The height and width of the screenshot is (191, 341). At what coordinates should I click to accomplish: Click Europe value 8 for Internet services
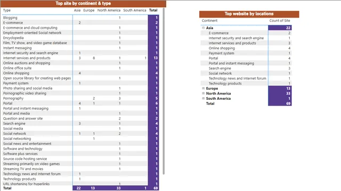click(x=94, y=58)
